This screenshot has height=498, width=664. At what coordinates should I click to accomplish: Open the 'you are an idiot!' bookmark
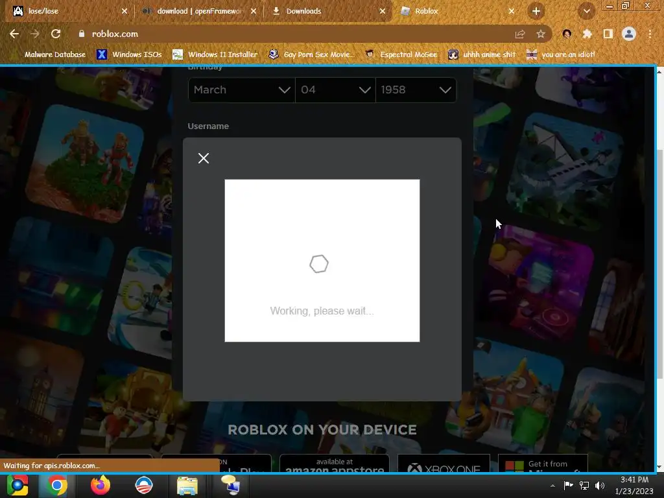coord(561,54)
